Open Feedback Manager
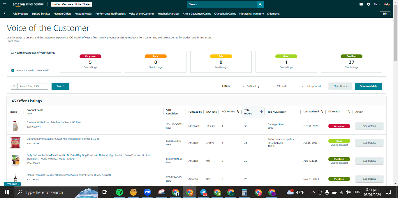This screenshot has height=198, width=398. click(x=168, y=14)
